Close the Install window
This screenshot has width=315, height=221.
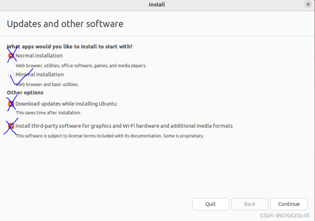tap(308, 4)
